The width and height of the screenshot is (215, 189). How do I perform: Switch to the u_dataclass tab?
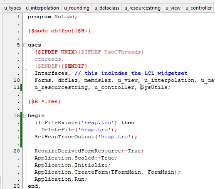point(107,8)
